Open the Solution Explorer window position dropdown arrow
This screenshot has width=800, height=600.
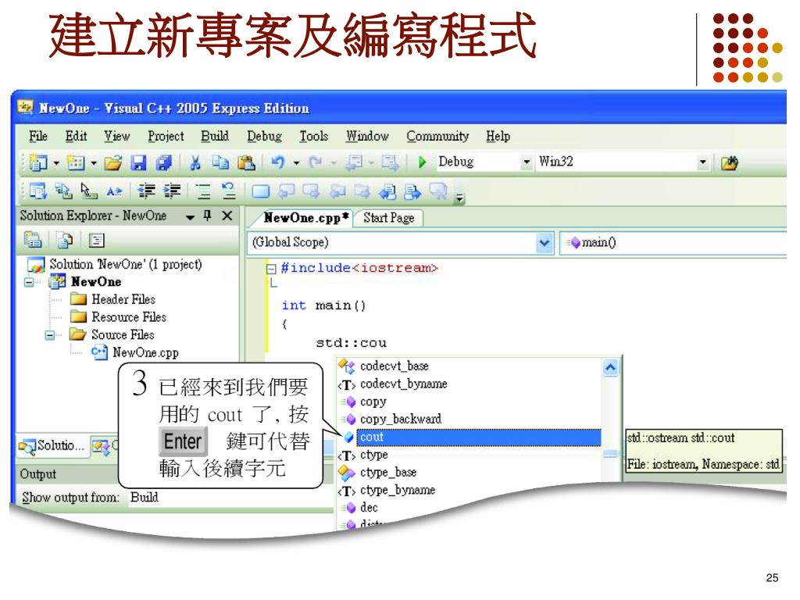(190, 217)
